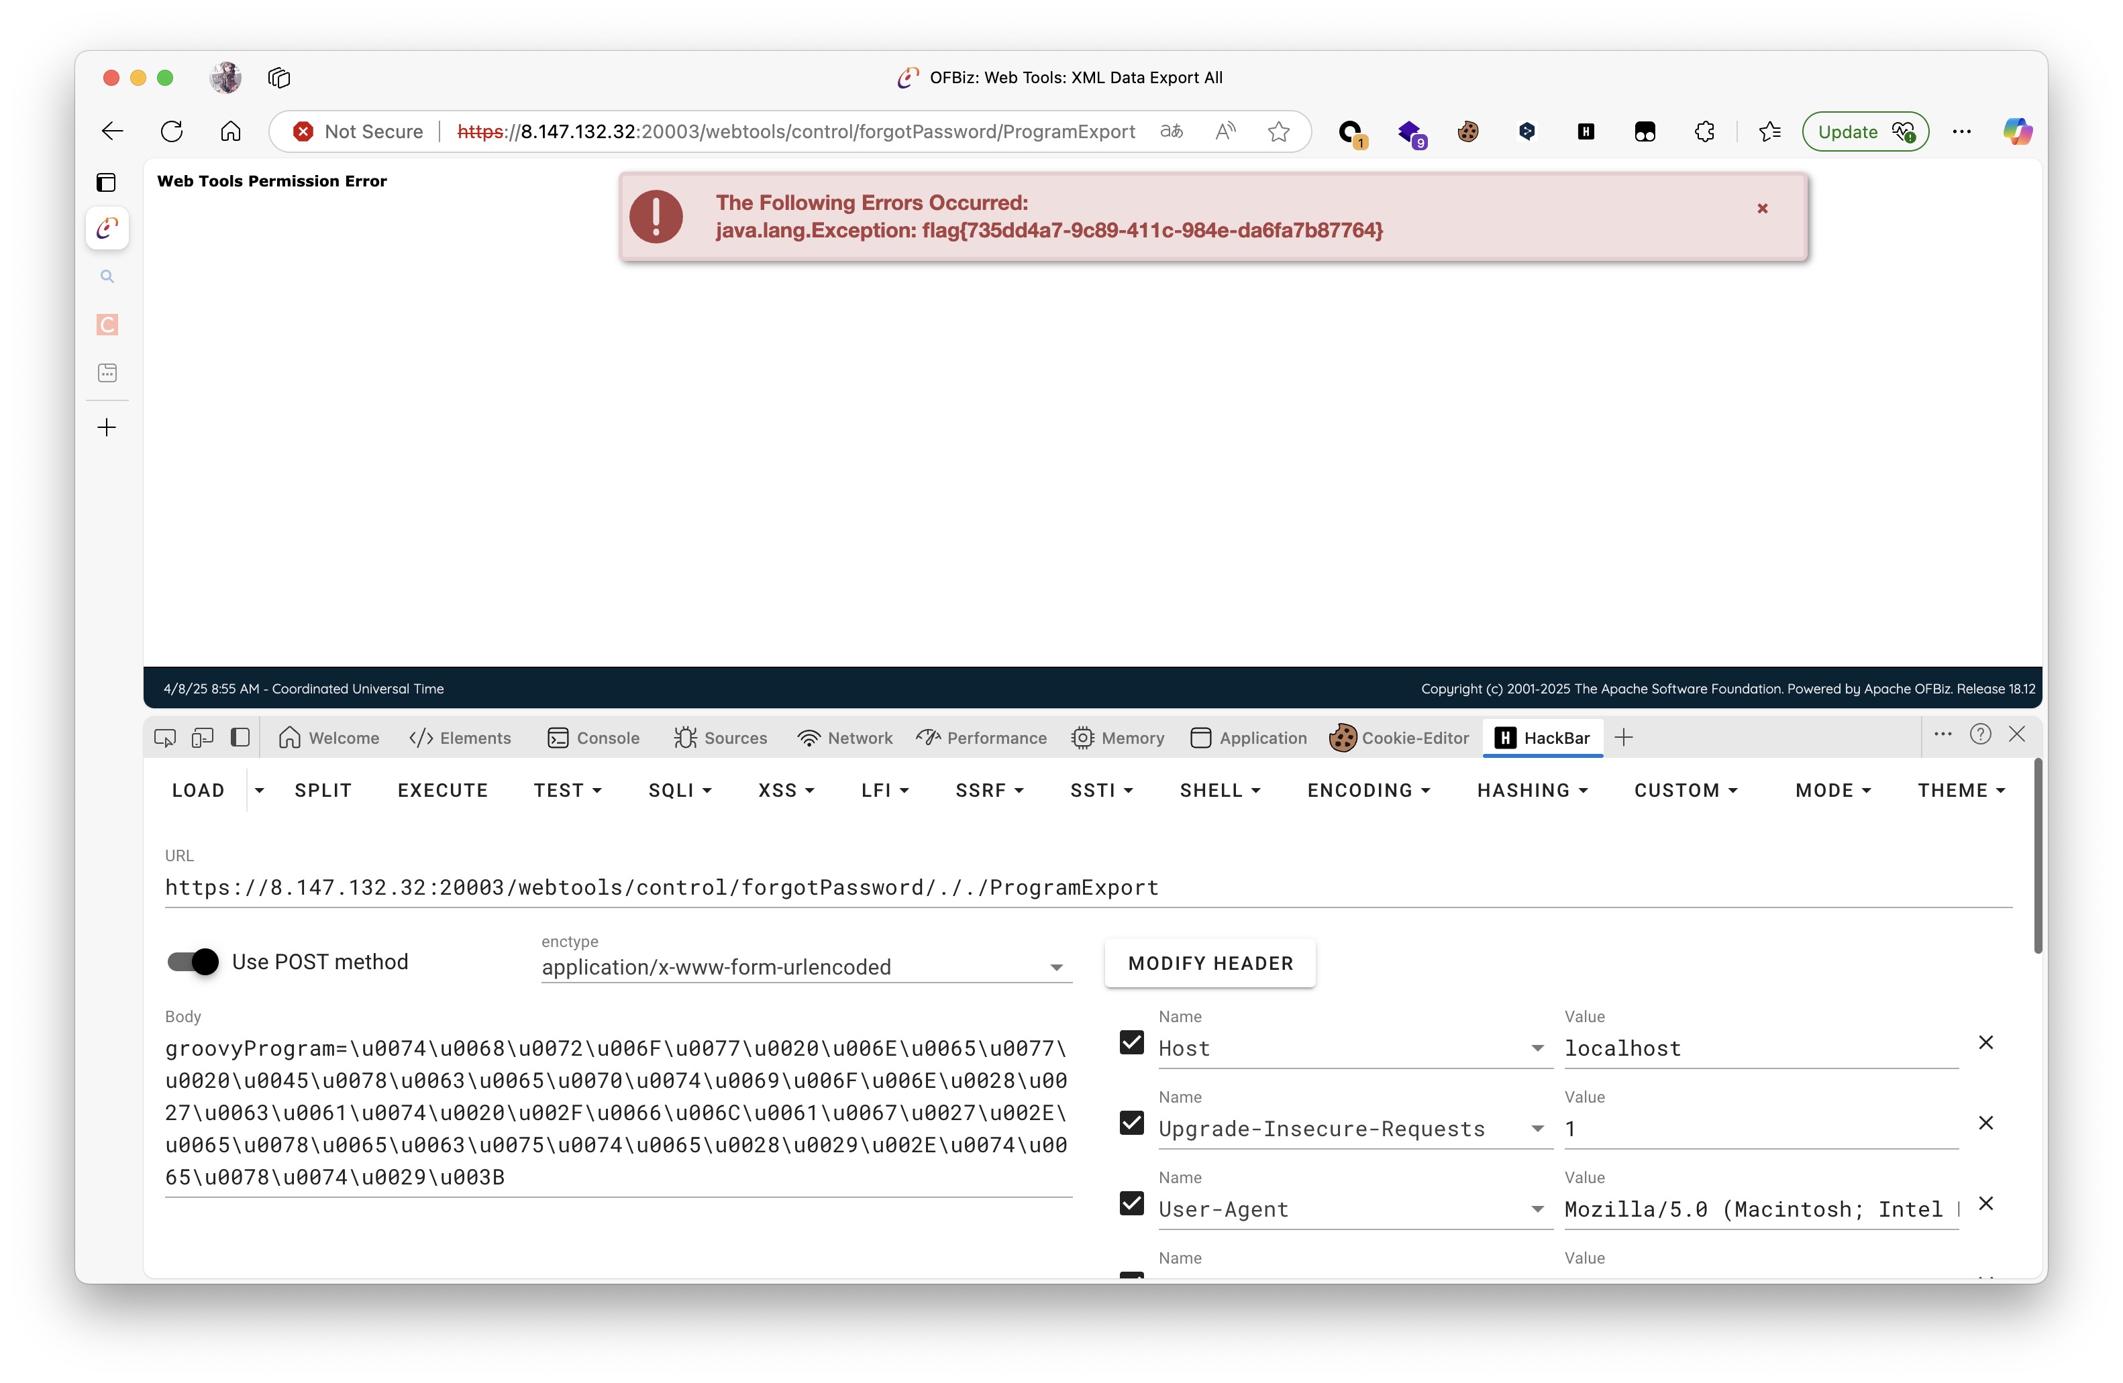
Task: Switch to the Network tab
Action: pos(845,737)
